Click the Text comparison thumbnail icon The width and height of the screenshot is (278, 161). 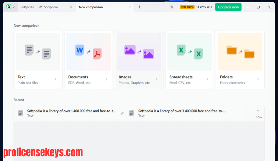point(38,52)
